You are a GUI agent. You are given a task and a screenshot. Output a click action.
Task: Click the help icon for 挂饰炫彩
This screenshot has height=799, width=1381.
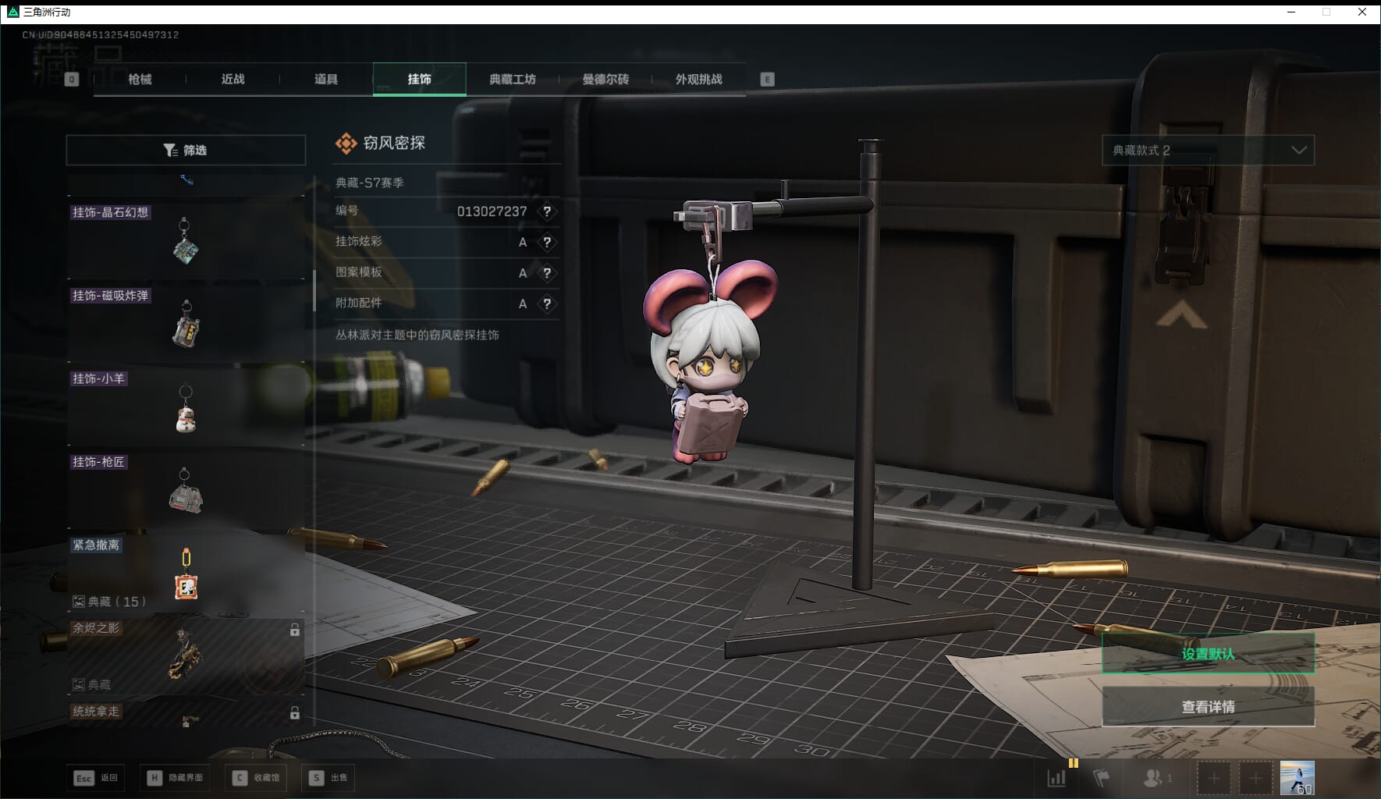click(547, 242)
